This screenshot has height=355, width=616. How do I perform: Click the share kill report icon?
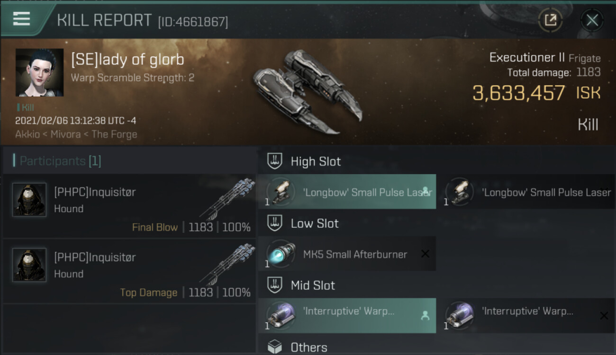click(550, 20)
